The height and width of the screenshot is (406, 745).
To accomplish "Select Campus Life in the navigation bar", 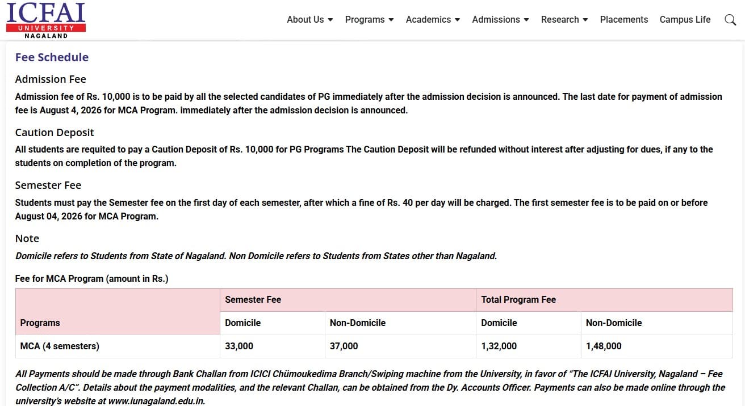I will point(685,19).
